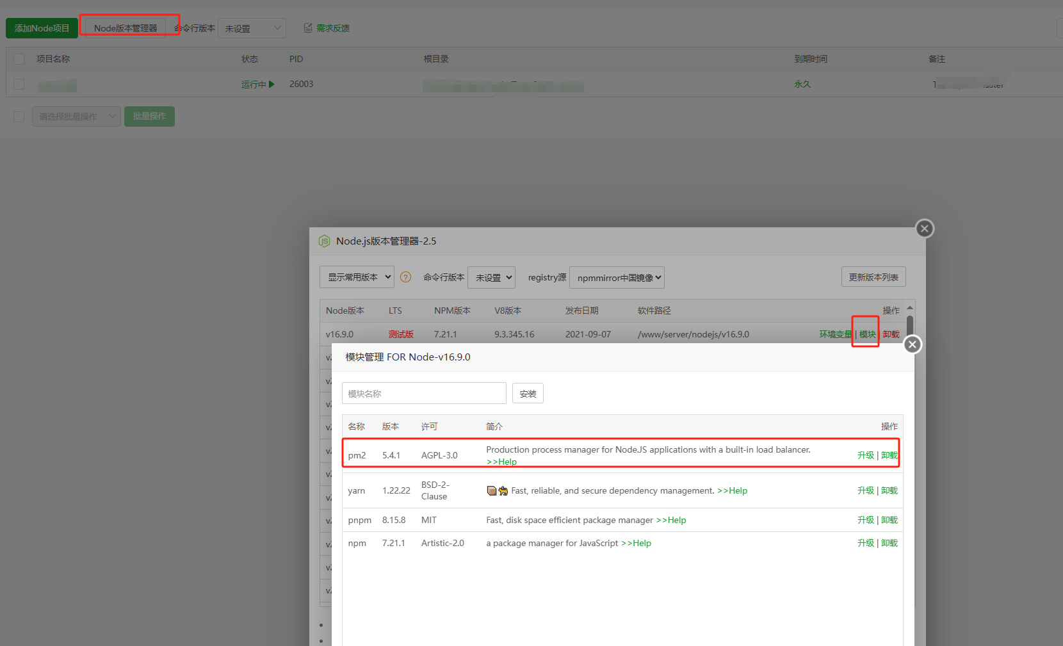This screenshot has width=1063, height=646.
Task: Click the pnpm version 8.15.8 cell
Action: (394, 520)
